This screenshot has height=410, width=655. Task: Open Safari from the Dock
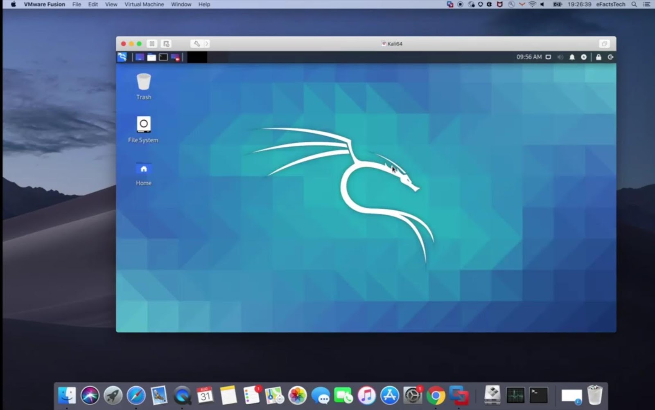[136, 395]
